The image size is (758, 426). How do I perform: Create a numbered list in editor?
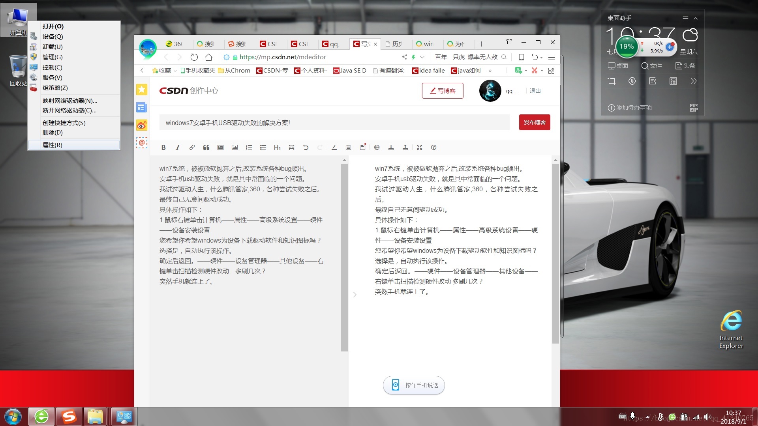click(249, 148)
